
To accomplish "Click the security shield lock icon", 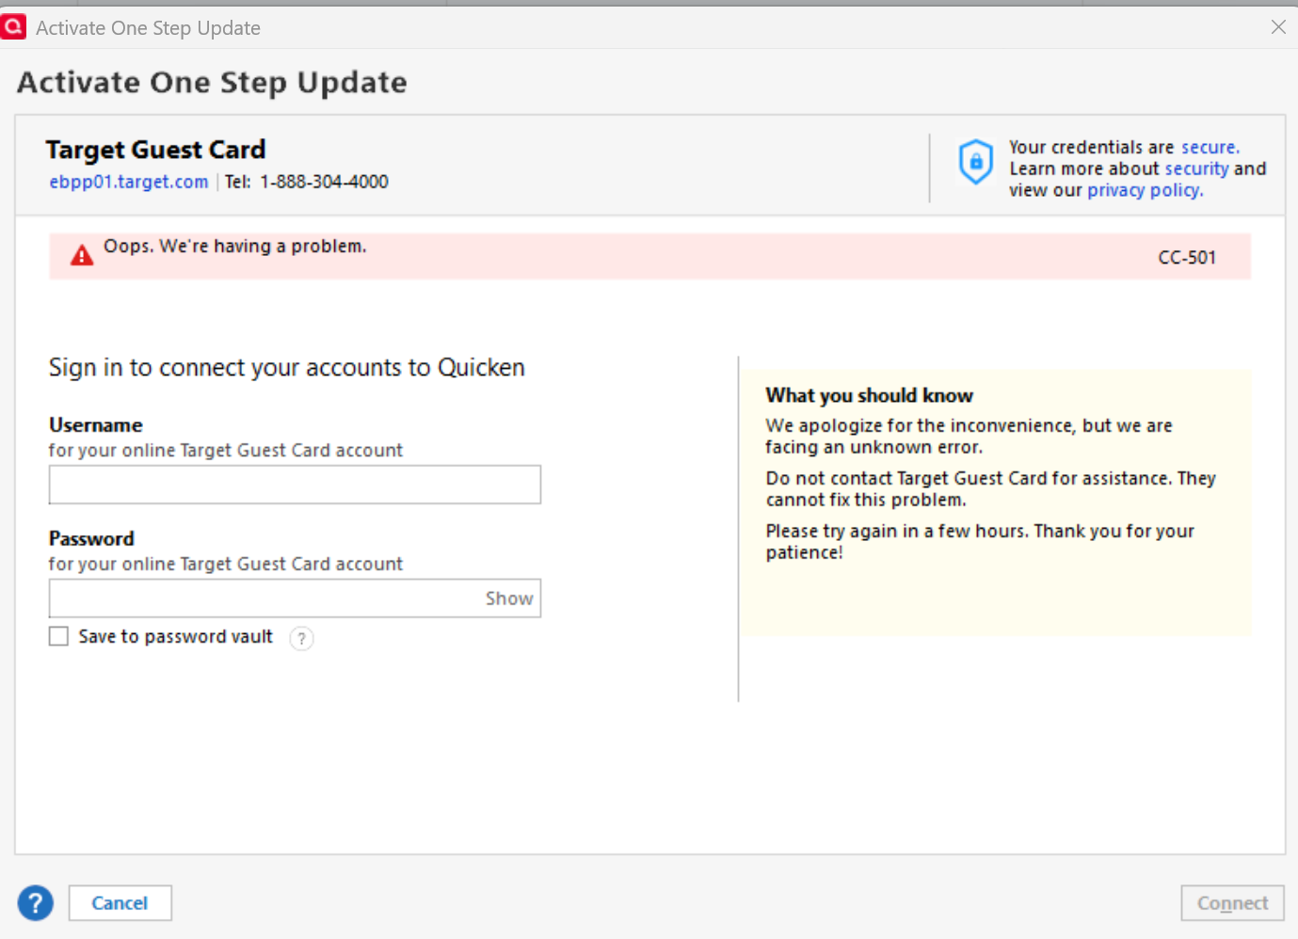I will (x=976, y=162).
